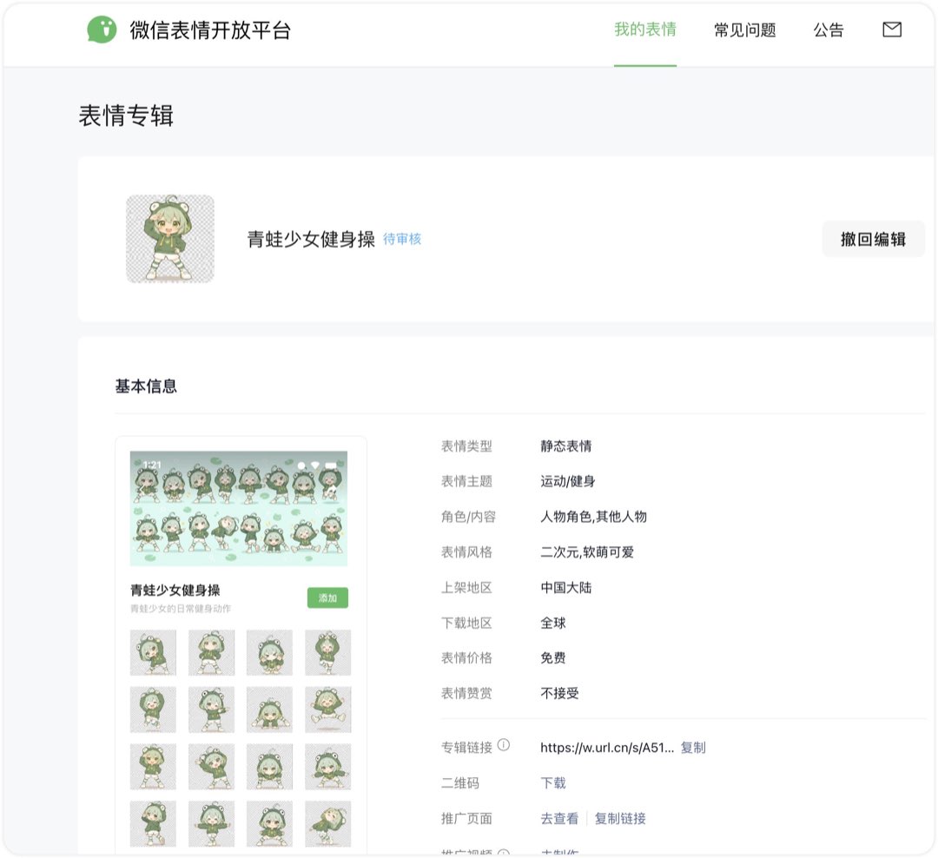Image resolution: width=938 pixels, height=858 pixels.
Task: Click the album title 青蛙少女健身操 in header card
Action: tap(311, 240)
